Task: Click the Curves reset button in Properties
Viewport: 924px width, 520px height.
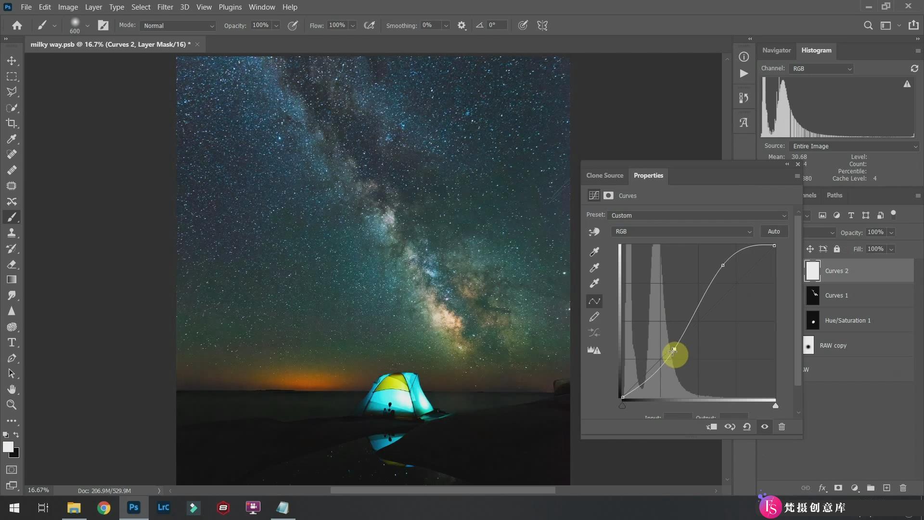Action: pos(747,427)
